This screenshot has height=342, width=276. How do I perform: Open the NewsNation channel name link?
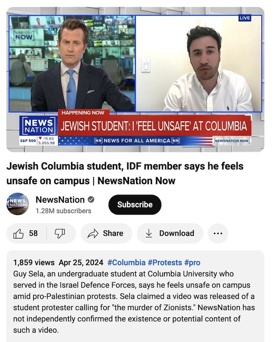point(60,199)
